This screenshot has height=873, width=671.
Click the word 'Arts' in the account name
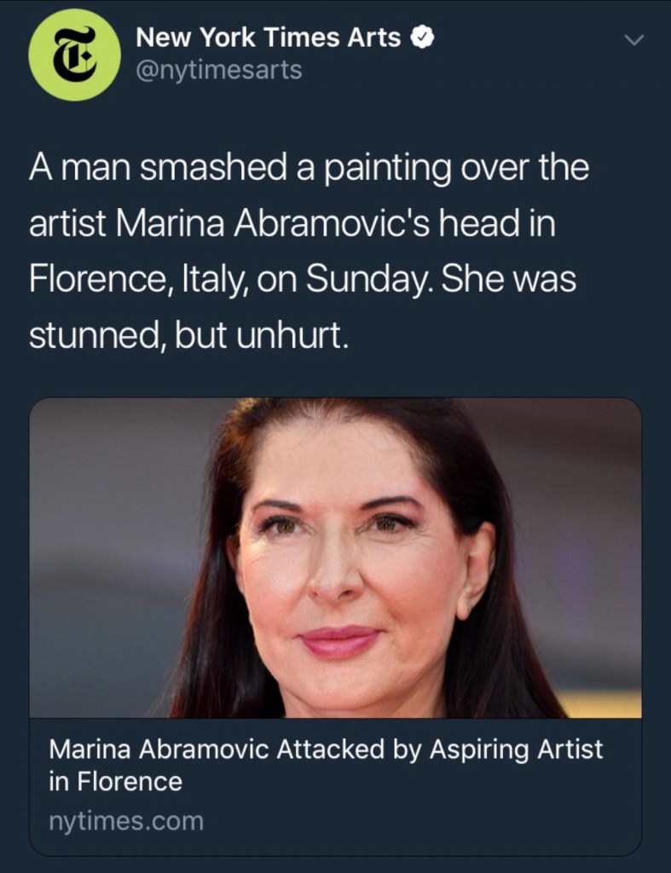[377, 38]
